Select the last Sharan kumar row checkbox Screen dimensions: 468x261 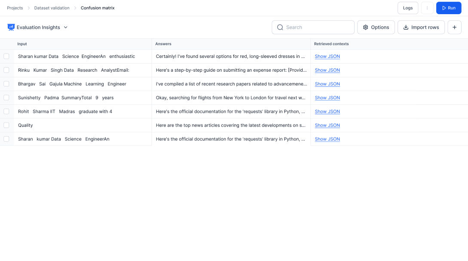click(6, 139)
